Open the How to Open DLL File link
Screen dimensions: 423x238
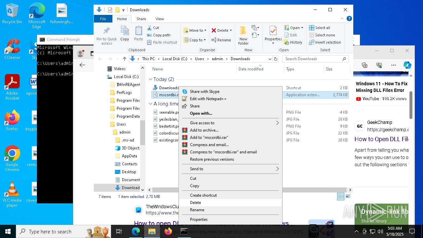point(381,139)
